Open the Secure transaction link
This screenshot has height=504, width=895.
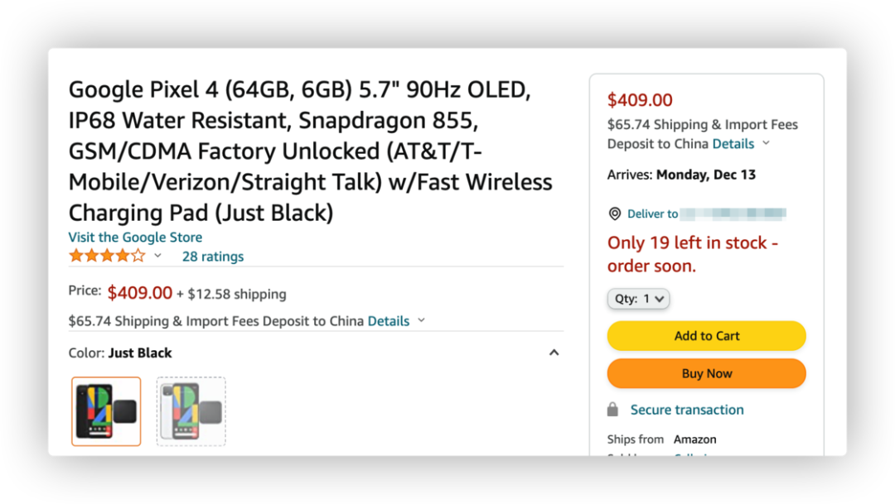[686, 410]
